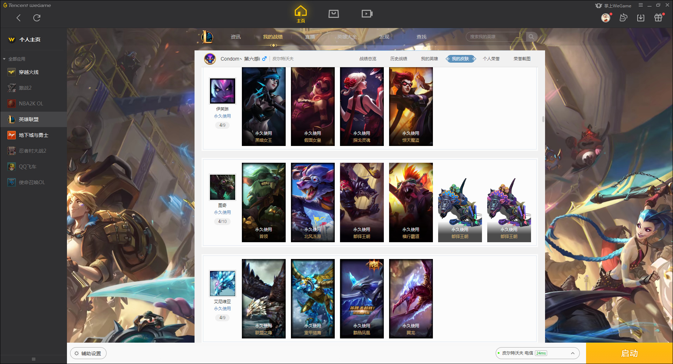
Task: Open the 联盟之隼 skin card
Action: pos(264,299)
